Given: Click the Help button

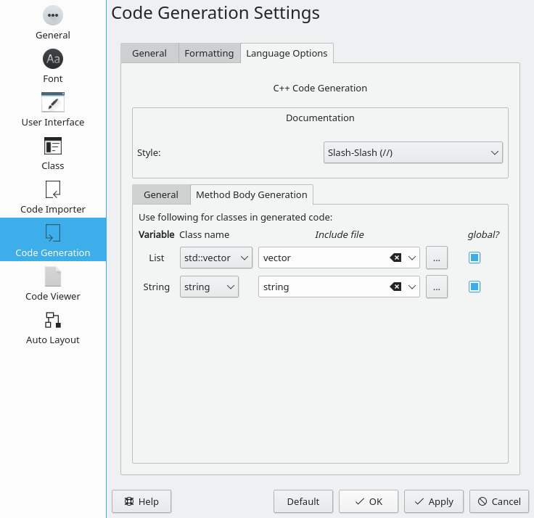Looking at the screenshot, I should [141, 501].
